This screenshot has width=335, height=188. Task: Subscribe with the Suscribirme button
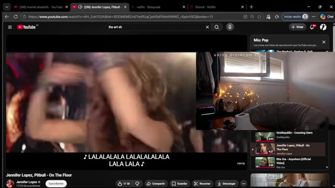[56, 184]
